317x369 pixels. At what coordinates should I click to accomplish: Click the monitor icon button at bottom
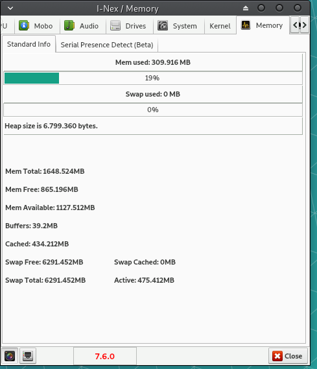(x=28, y=355)
